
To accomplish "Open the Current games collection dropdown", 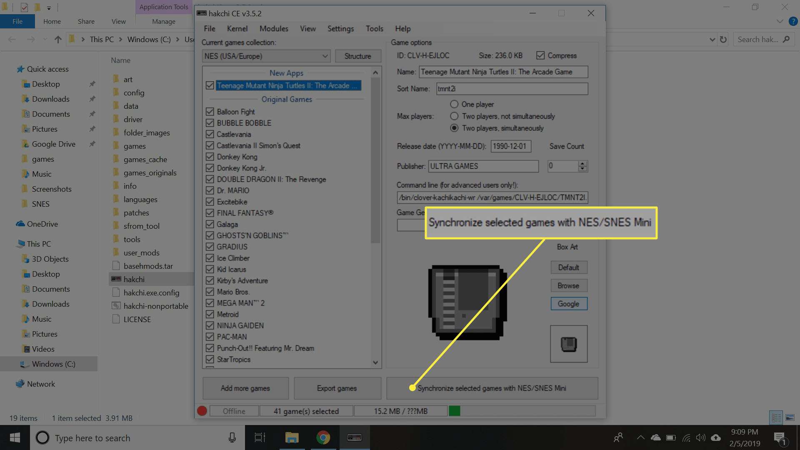I will 266,56.
